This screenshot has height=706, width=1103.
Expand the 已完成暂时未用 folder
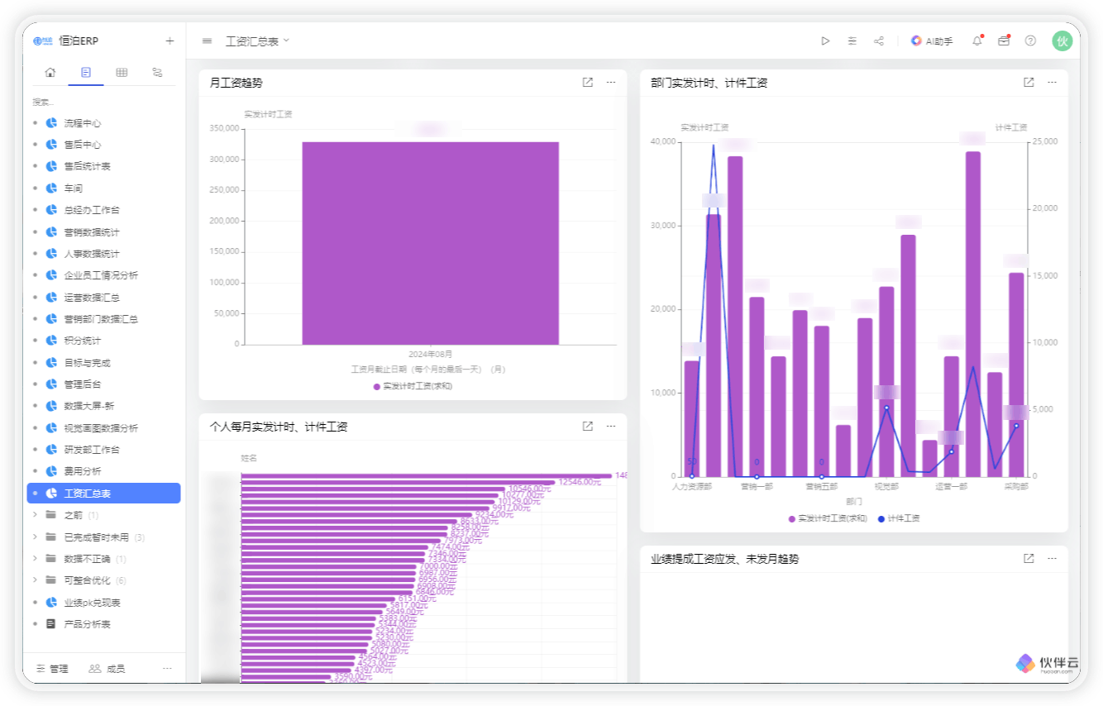point(35,537)
